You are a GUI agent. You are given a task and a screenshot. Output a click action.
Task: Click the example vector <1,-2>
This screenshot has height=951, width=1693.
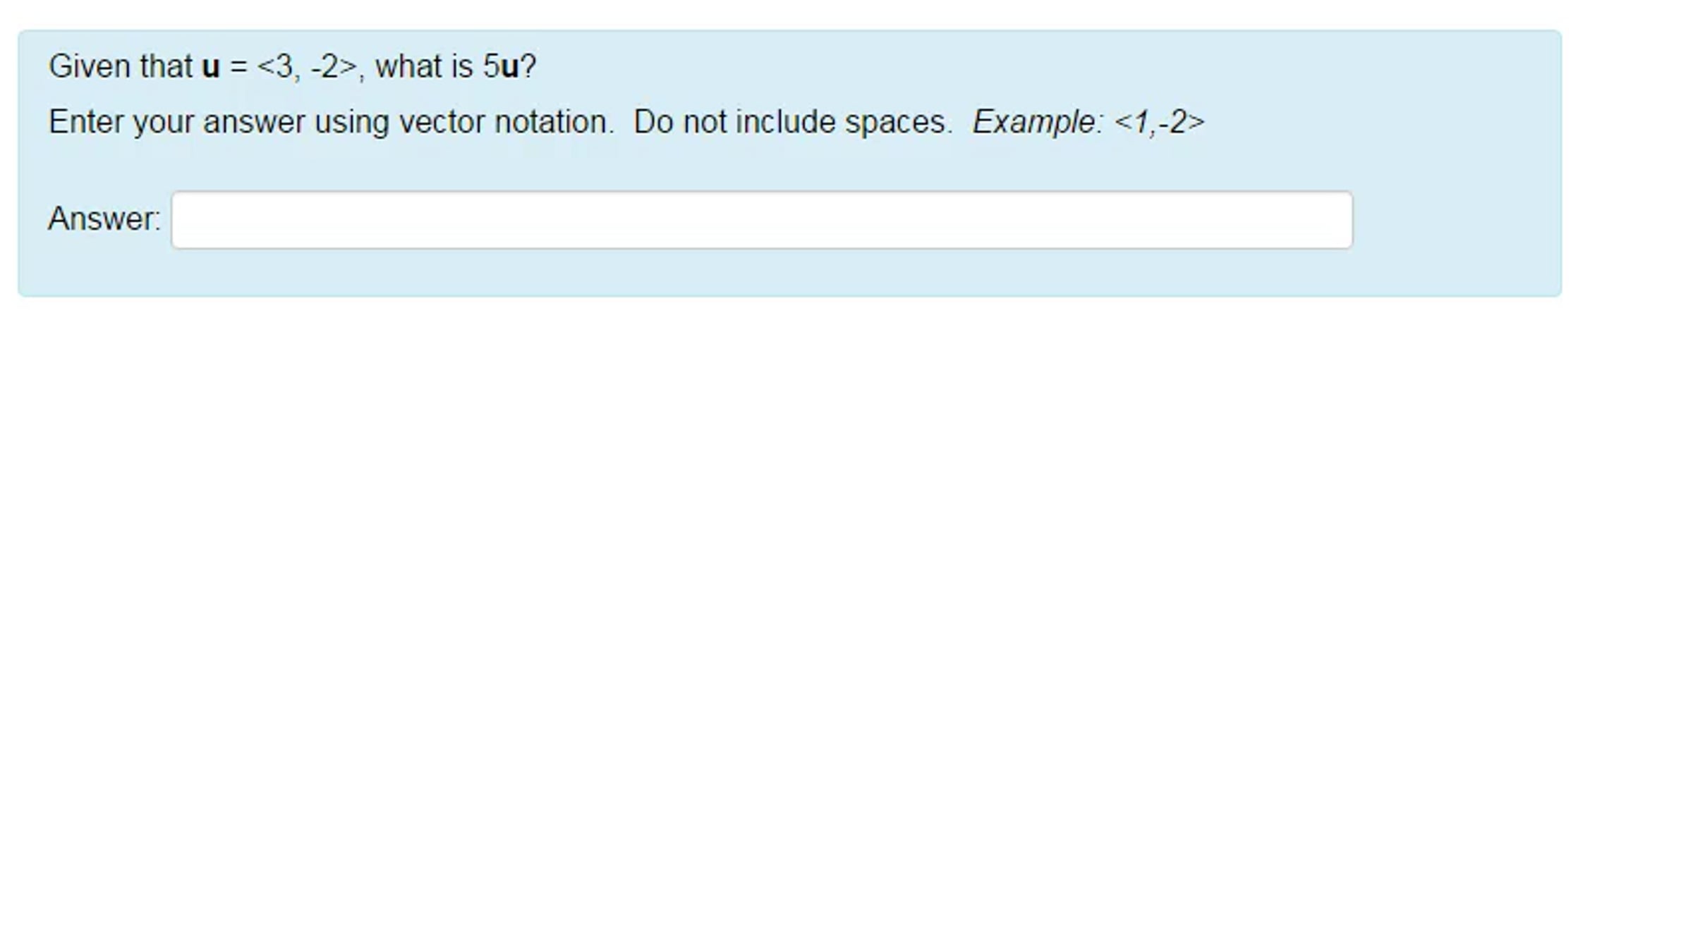click(x=1159, y=122)
